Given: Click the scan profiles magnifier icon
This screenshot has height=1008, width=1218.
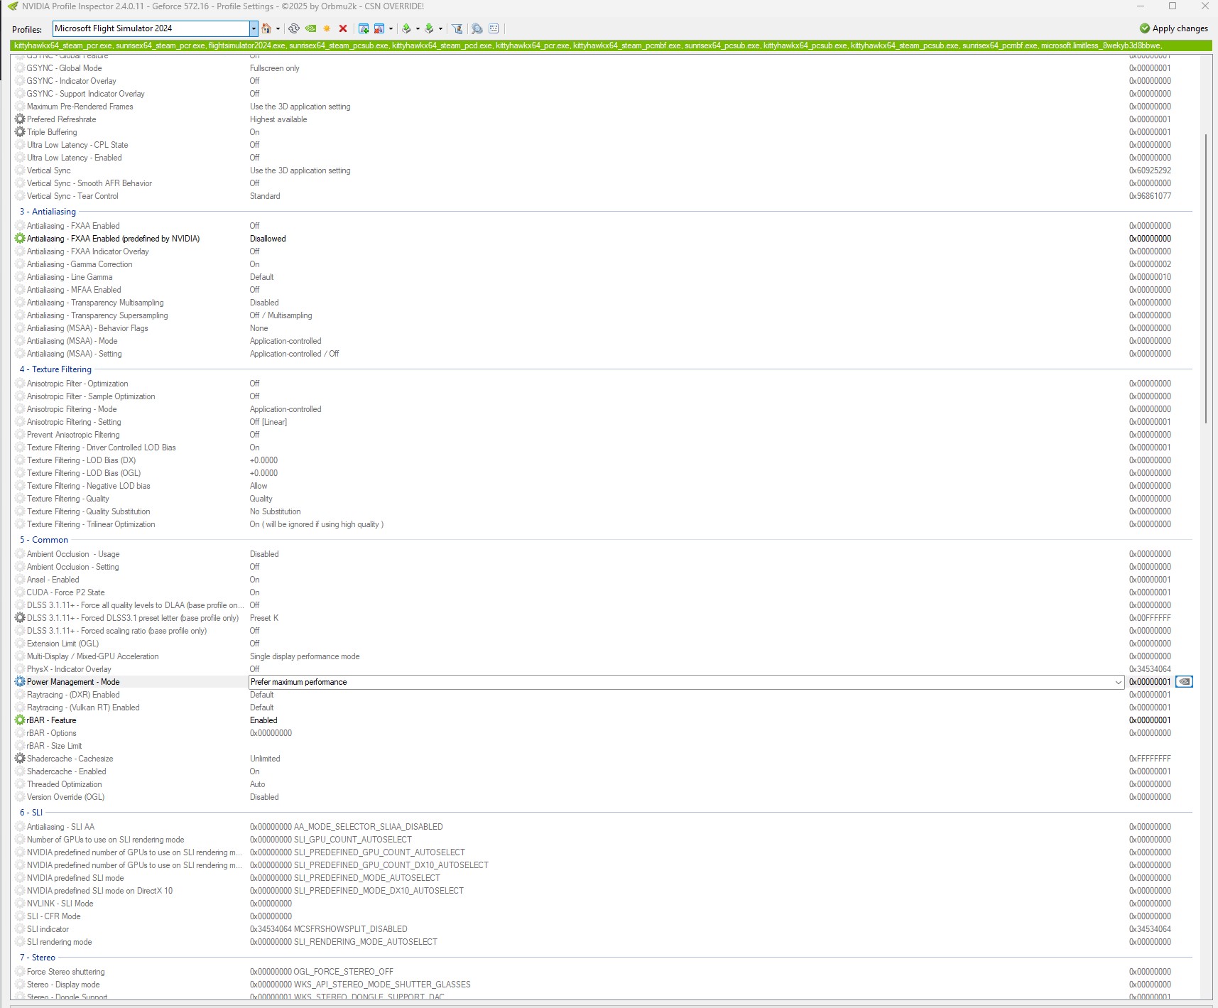Looking at the screenshot, I should tap(477, 28).
